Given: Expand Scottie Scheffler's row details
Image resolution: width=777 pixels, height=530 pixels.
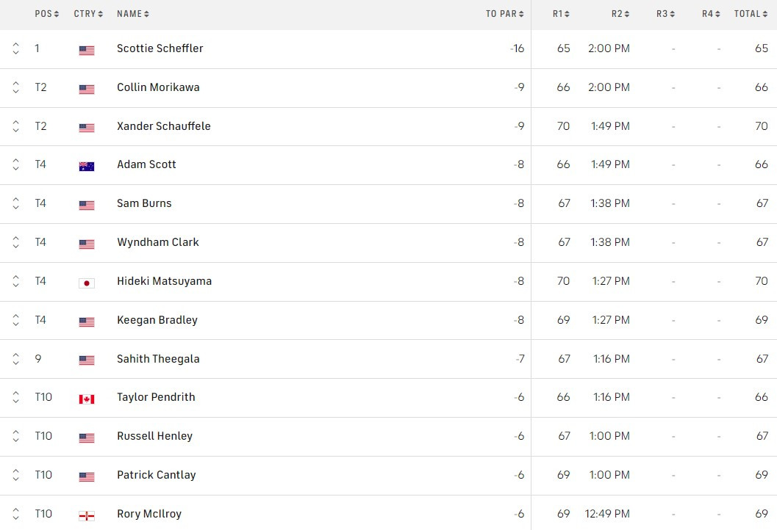Looking at the screenshot, I should [15, 49].
